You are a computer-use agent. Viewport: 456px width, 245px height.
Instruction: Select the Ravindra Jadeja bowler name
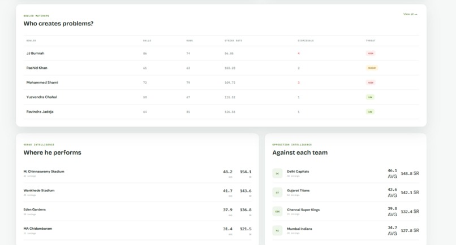(40, 112)
